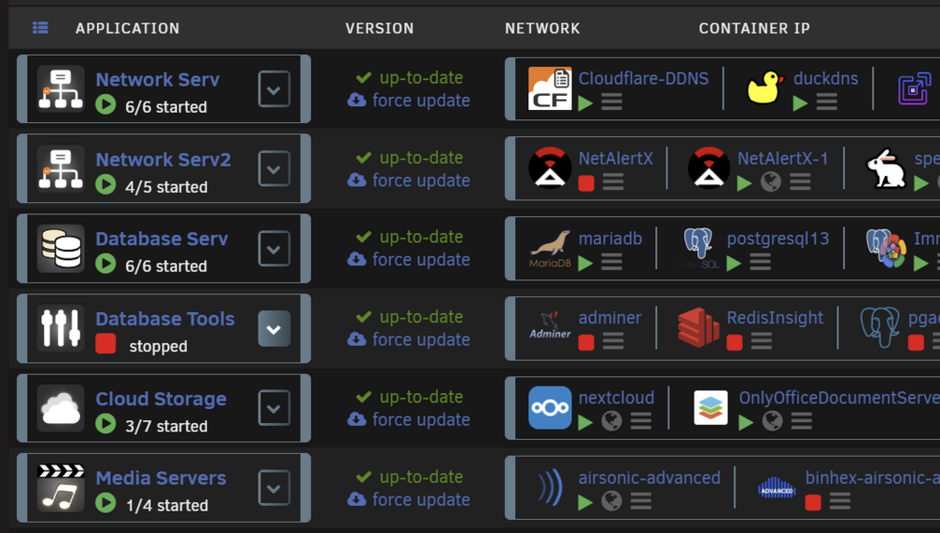Click the Cloudflare-DDNS container name

pyautogui.click(x=643, y=78)
